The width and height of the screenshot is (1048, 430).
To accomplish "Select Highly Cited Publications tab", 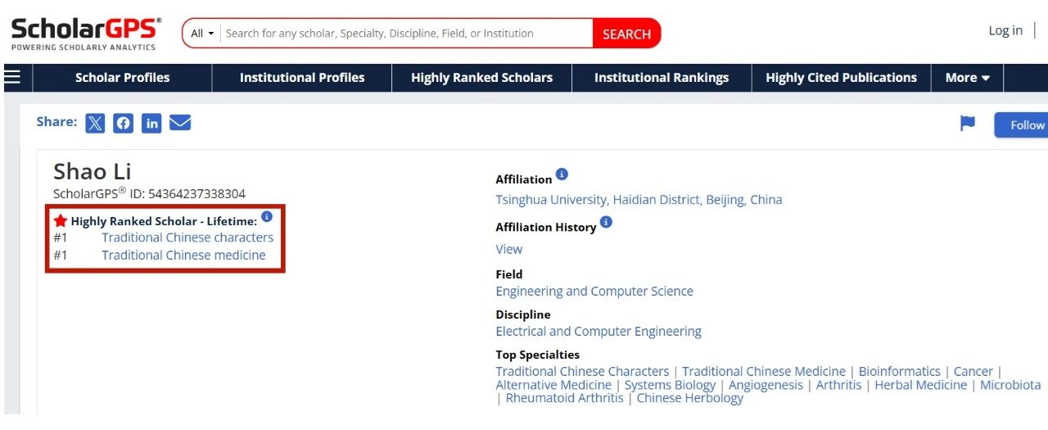I will tap(841, 78).
